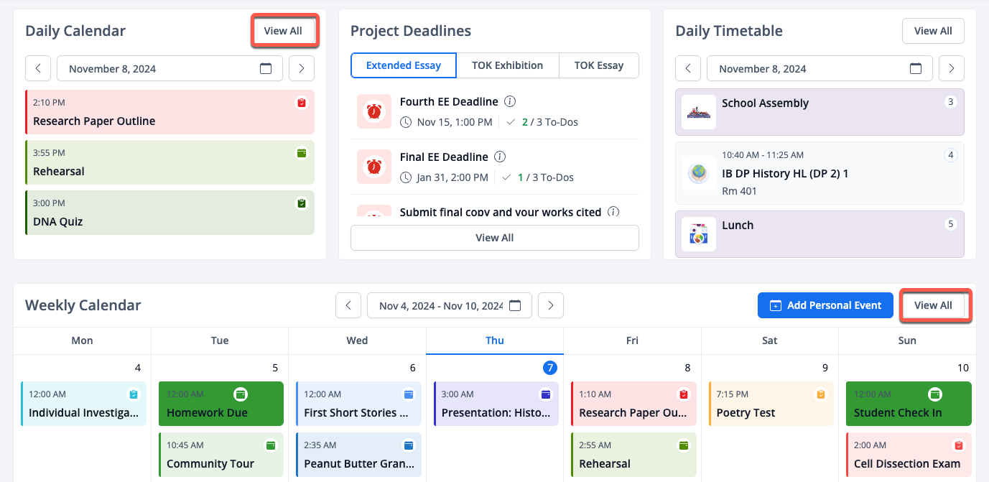Go to next day in Daily Timetable
This screenshot has height=482, width=989.
[x=952, y=69]
